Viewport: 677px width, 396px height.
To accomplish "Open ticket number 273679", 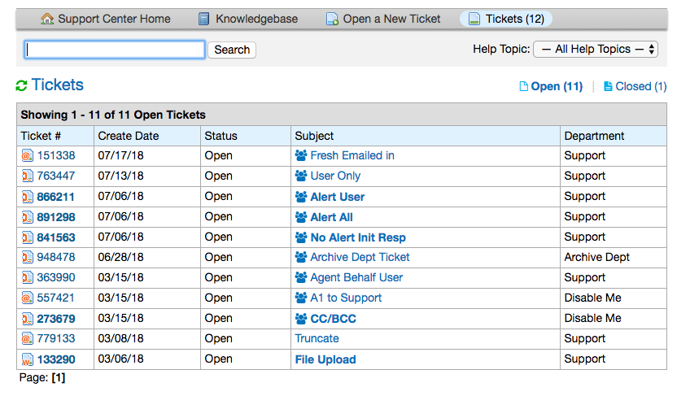I will tap(56, 319).
